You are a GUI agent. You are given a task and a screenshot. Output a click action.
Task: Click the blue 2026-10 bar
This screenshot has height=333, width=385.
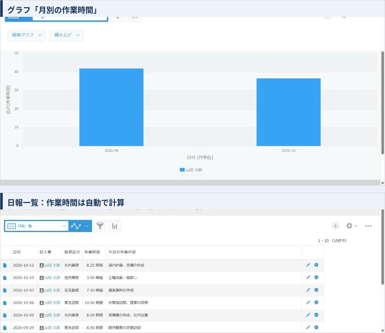coord(288,112)
